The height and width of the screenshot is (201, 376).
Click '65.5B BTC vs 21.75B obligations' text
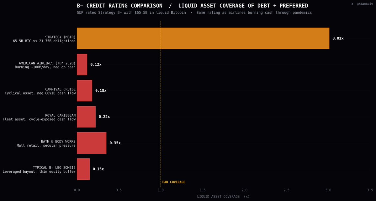click(44, 41)
